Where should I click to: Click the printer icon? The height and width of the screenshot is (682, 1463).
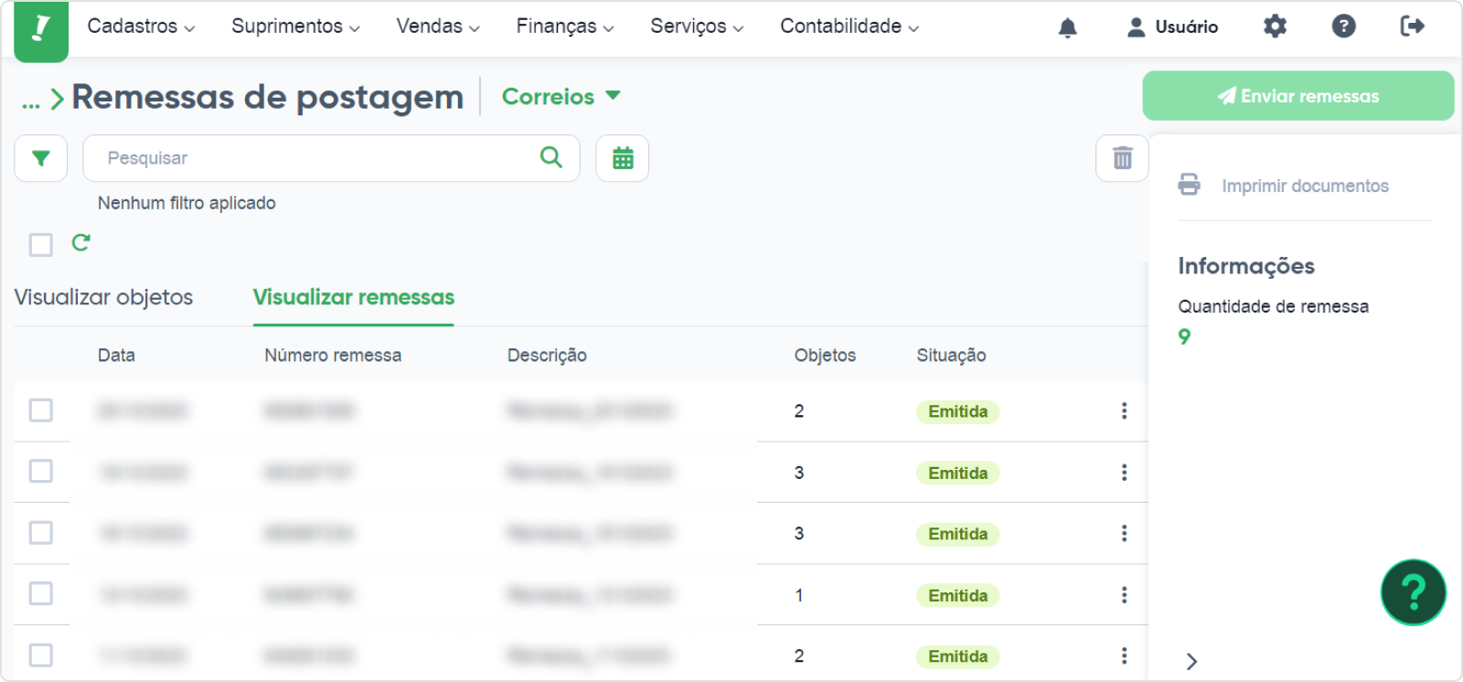click(x=1189, y=185)
